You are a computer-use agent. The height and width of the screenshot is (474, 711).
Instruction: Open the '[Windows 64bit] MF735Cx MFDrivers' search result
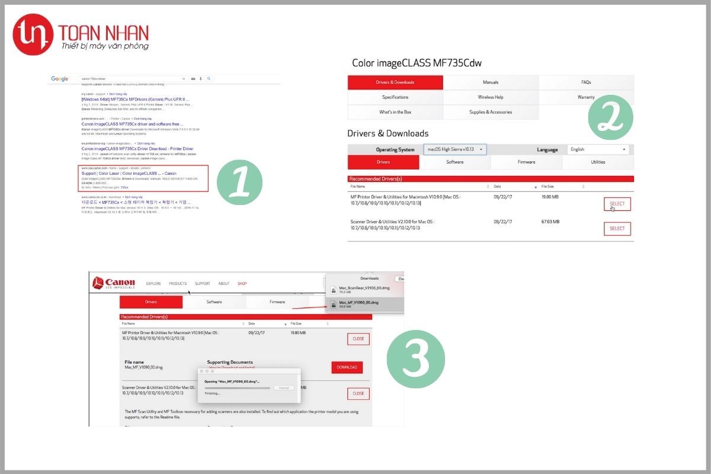tap(135, 100)
